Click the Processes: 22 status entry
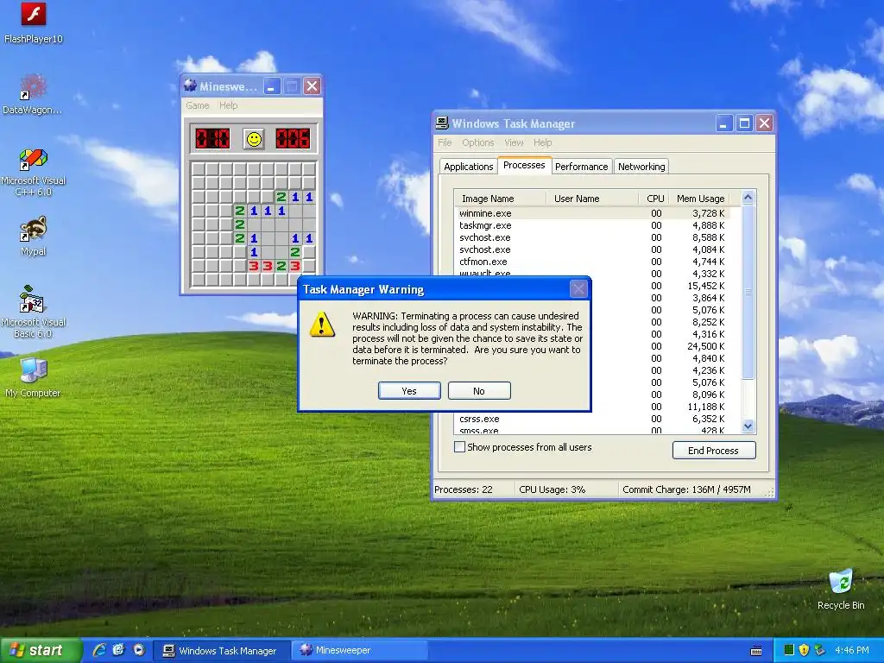This screenshot has width=884, height=663. (x=474, y=489)
